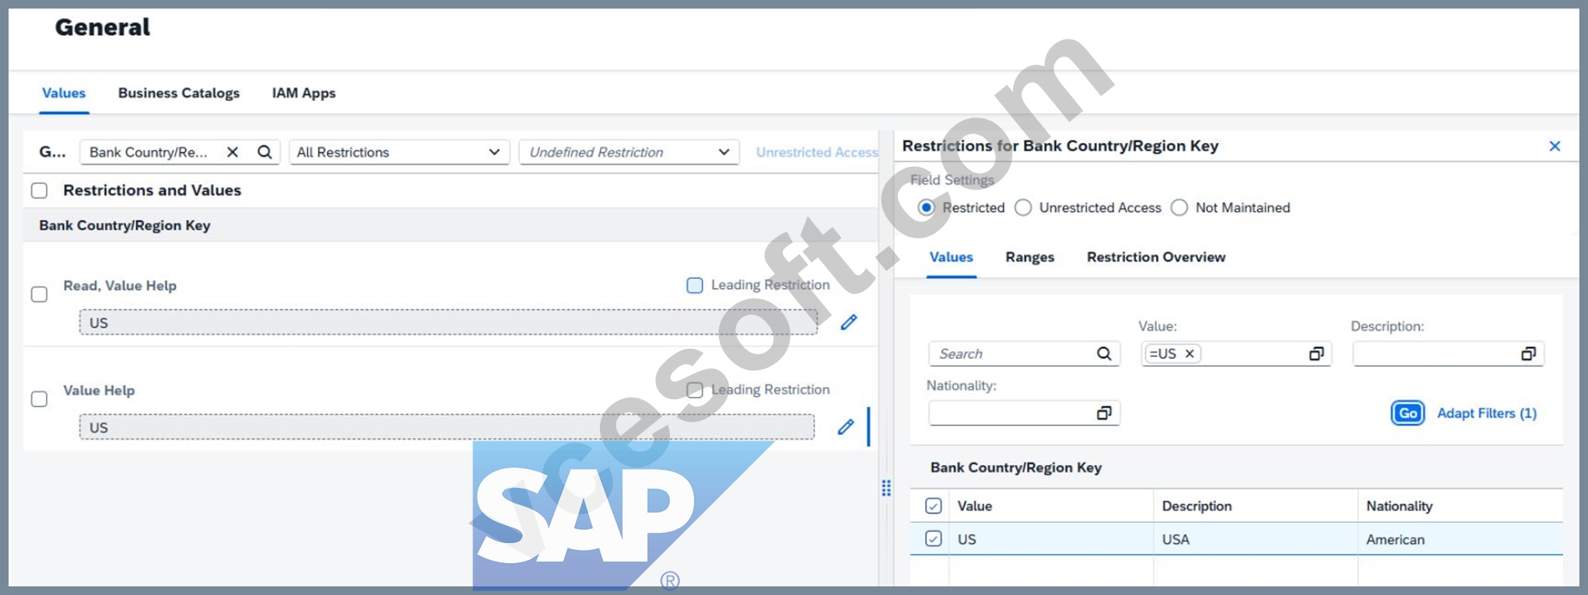The image size is (1588, 595).
Task: Remove the =US token from Value filter
Action: (x=1190, y=354)
